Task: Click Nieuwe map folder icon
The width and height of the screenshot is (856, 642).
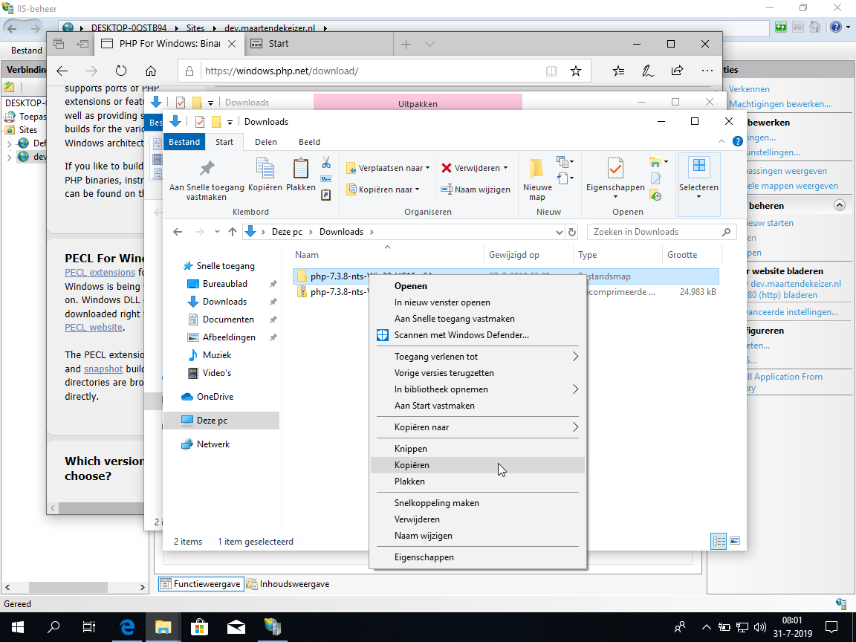Action: click(536, 168)
